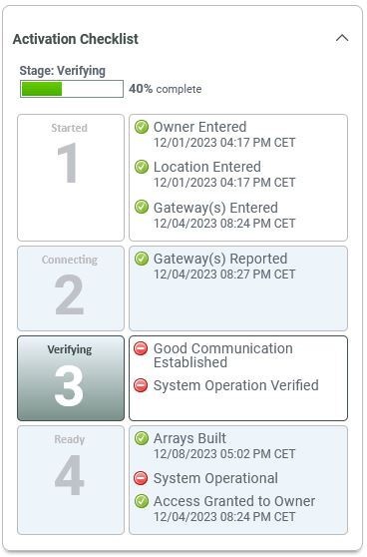Select the Started stage 1 tile
Screen dimensions: 367x557
[x=71, y=178]
